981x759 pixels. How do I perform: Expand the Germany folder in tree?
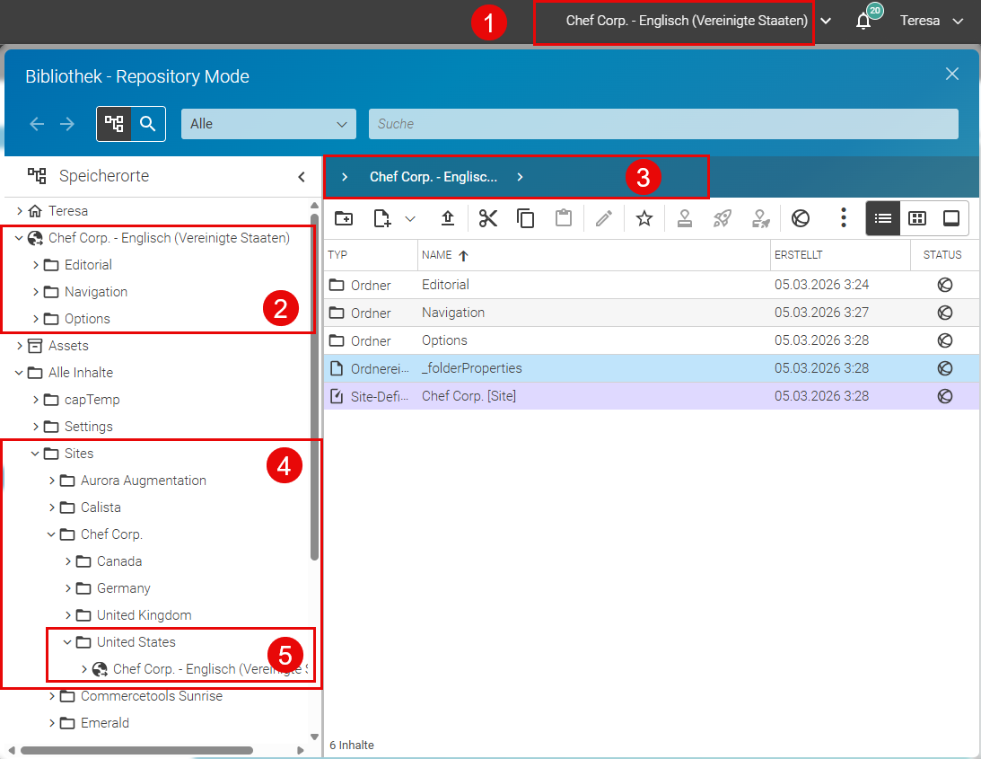68,588
